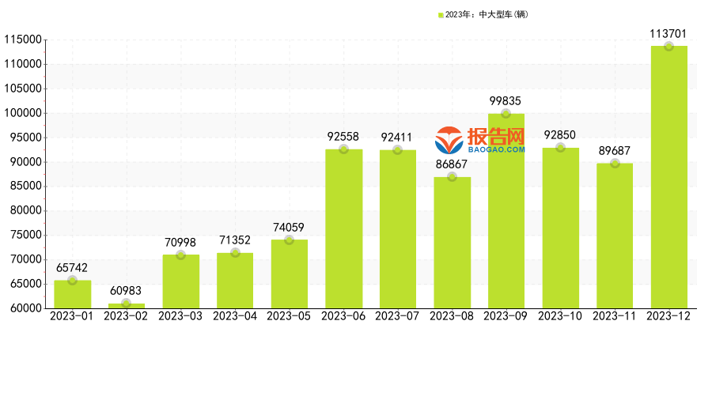Click the value label 70998
Screen dimensions: 712x419
(180, 243)
